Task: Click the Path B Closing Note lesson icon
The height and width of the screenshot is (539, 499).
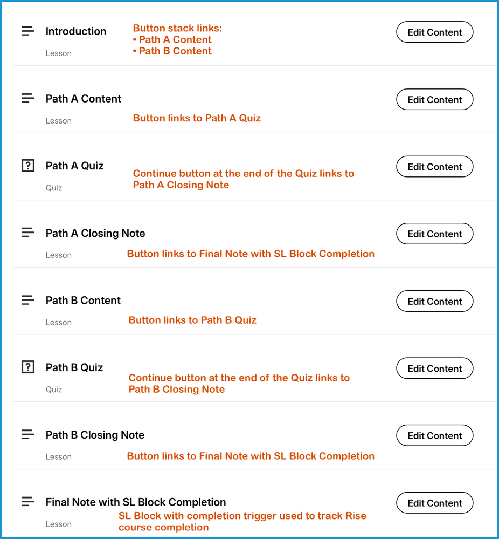Action: (x=28, y=435)
